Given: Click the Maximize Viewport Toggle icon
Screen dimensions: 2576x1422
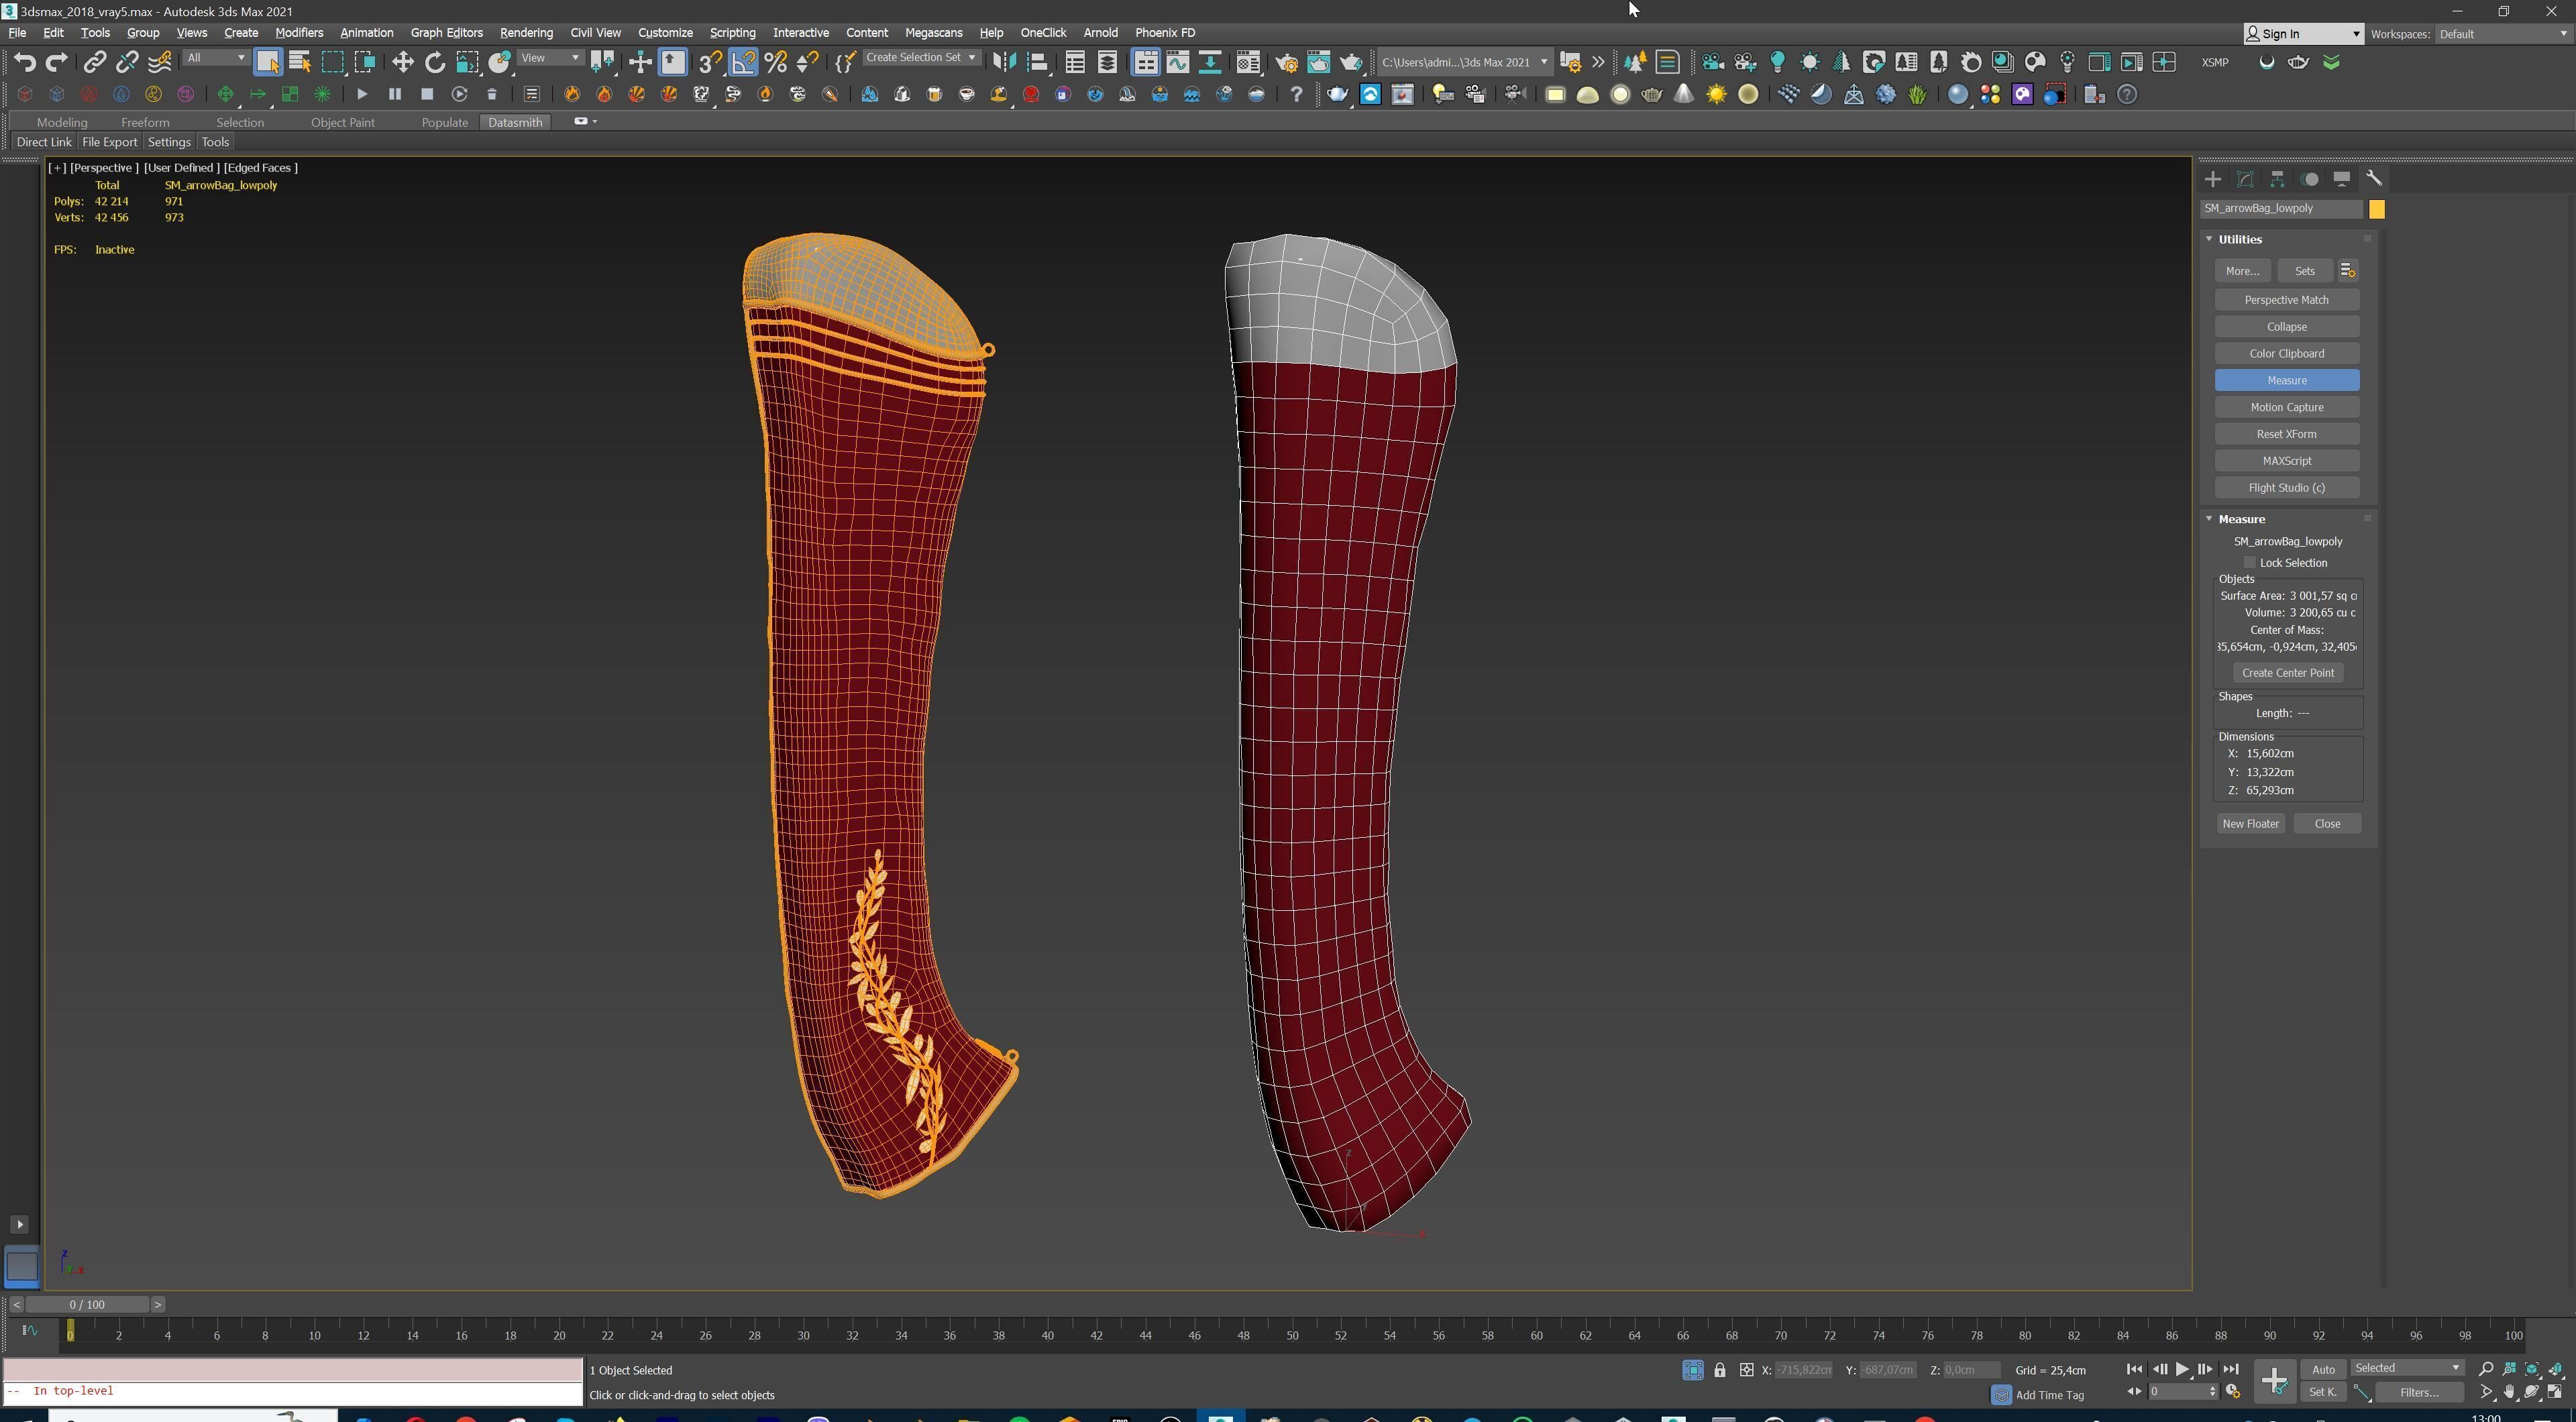Looking at the screenshot, I should pos(2555,1392).
